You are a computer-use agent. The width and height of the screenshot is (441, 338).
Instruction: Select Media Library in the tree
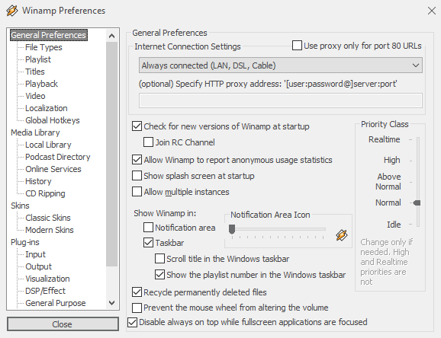[x=35, y=132]
